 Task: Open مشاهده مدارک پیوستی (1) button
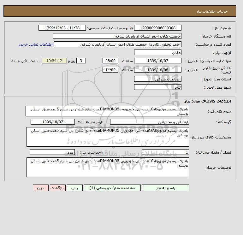point(112,188)
